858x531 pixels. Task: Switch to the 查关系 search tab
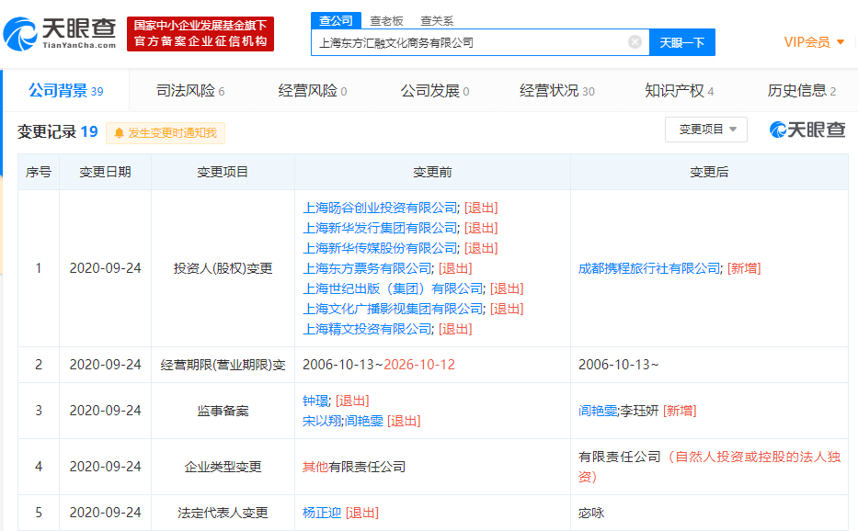tap(437, 20)
